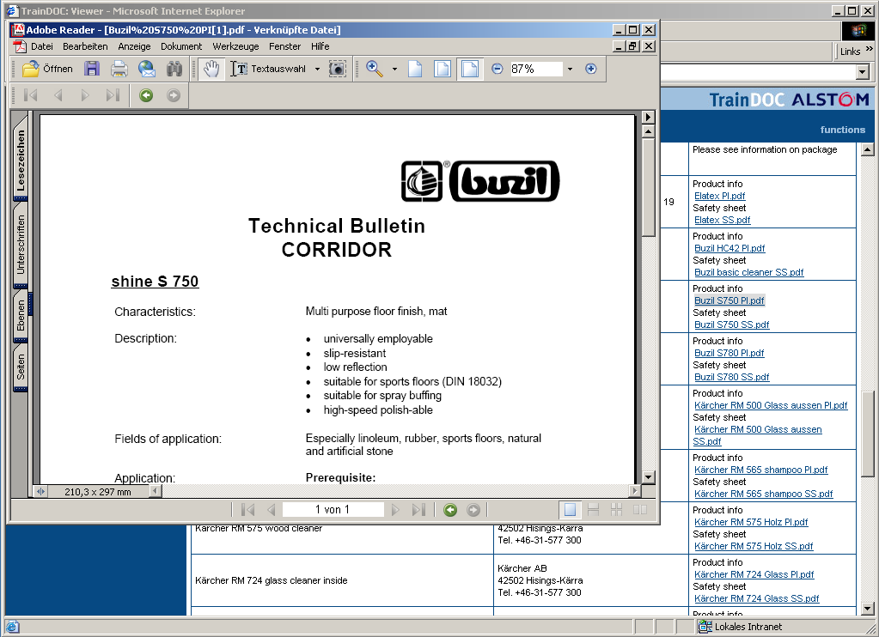Open Kärcher RM 724 Glass SS.pdf link

coord(756,599)
